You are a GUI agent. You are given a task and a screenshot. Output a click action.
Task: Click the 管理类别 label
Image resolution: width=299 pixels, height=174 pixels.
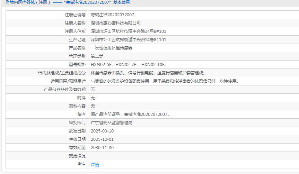click(77, 56)
